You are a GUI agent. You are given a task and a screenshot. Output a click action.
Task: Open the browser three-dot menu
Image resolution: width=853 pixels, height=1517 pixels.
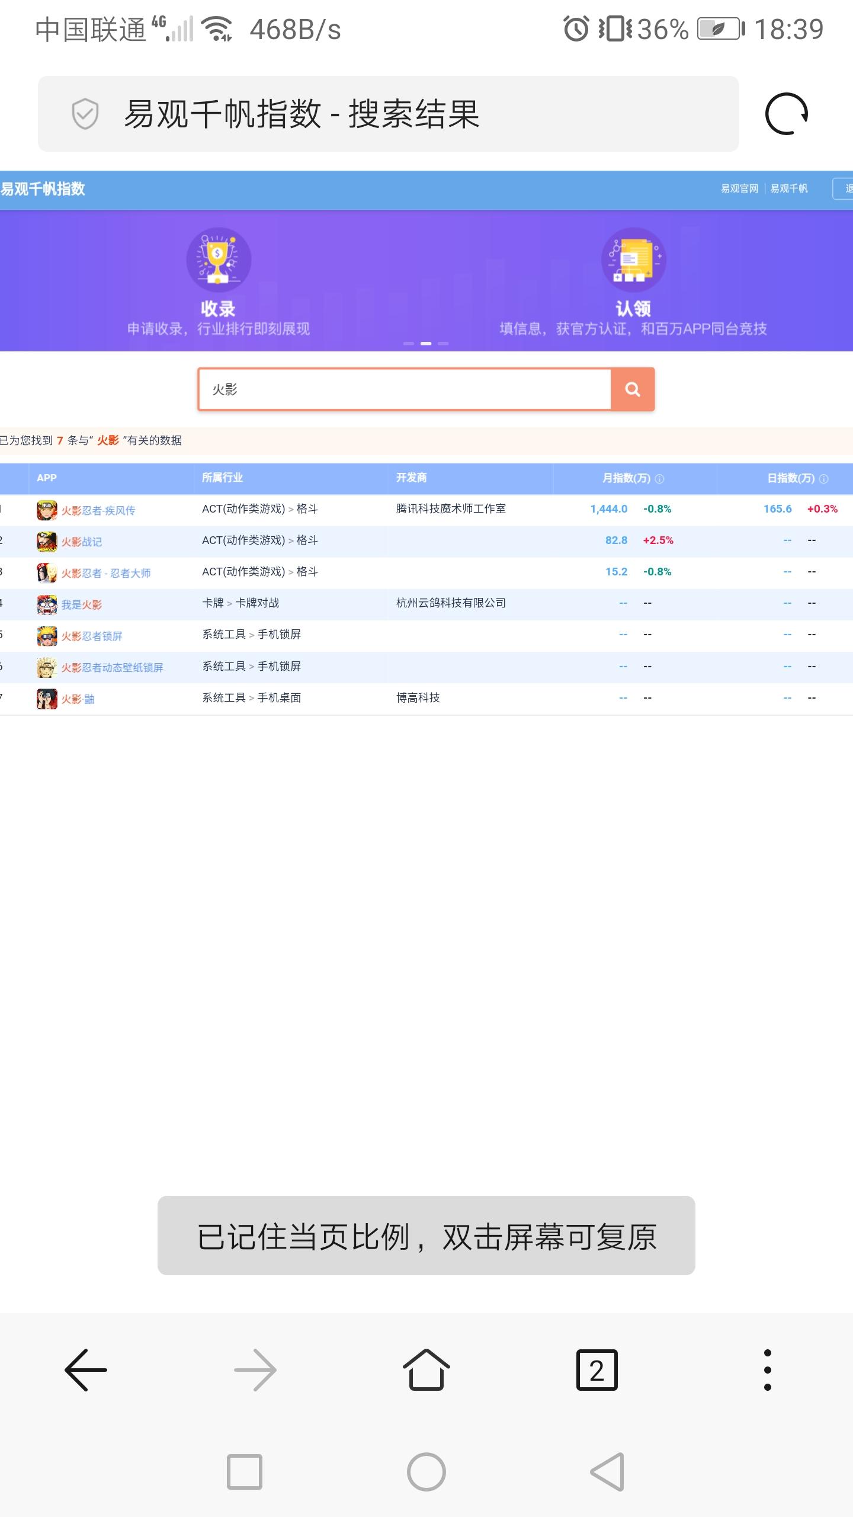tap(768, 1370)
